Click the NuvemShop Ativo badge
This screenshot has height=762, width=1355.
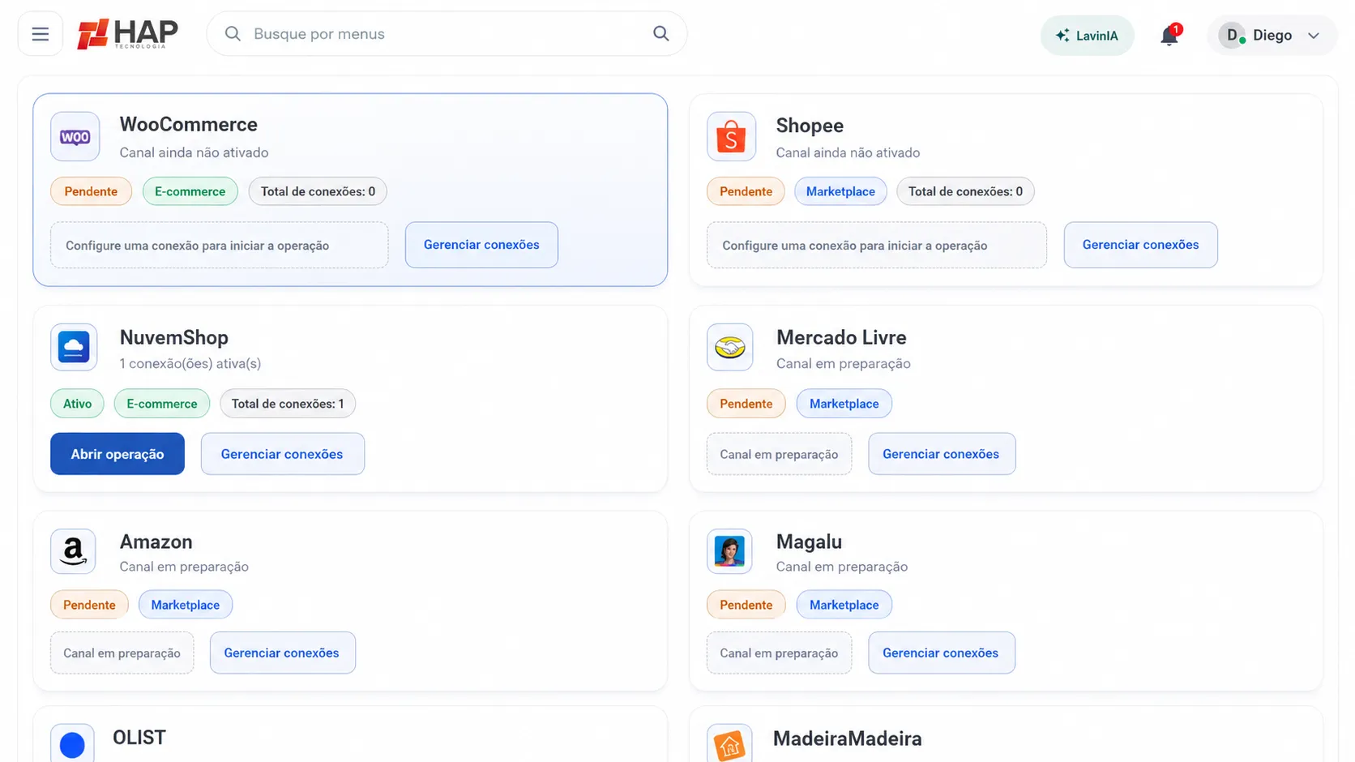78,404
